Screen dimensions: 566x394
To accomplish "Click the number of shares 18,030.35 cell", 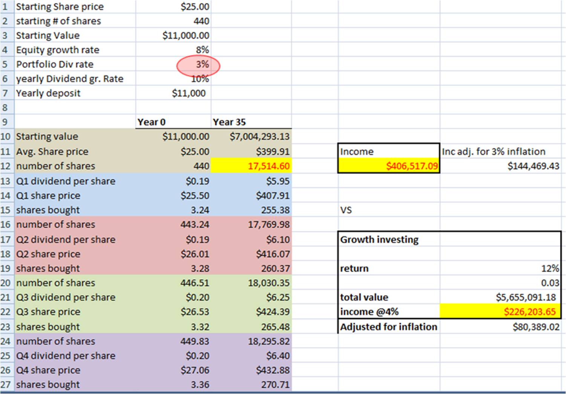I will [251, 283].
